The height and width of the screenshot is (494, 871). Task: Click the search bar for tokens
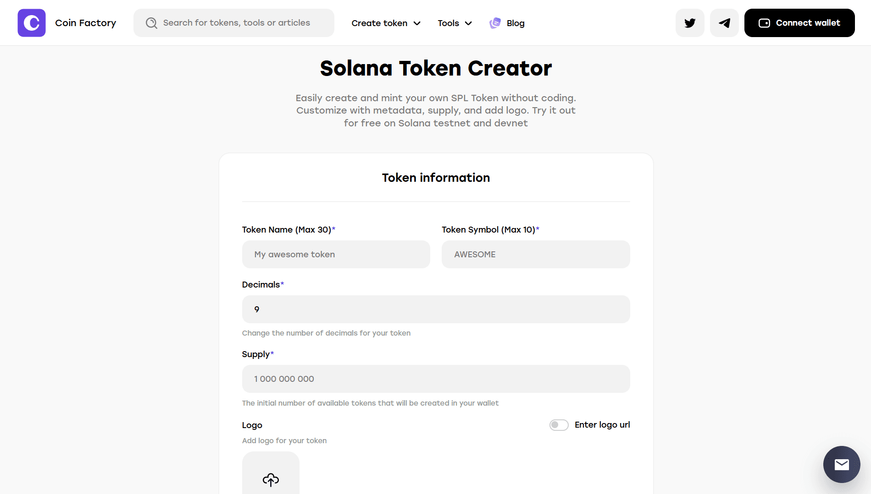click(x=234, y=22)
